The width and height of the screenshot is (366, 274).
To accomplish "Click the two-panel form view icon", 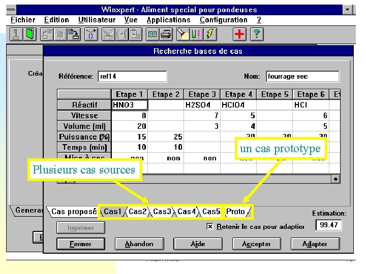I will (152, 35).
